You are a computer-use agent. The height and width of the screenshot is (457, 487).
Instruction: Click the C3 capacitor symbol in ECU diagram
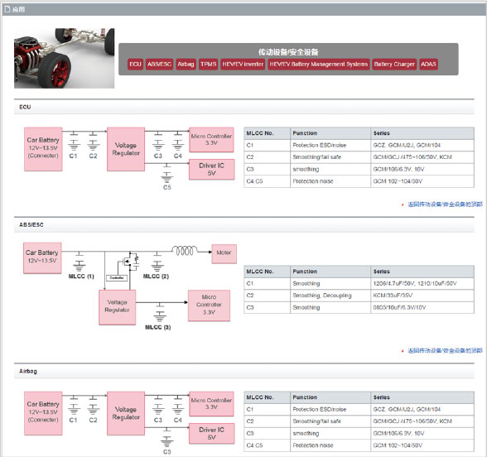click(158, 142)
